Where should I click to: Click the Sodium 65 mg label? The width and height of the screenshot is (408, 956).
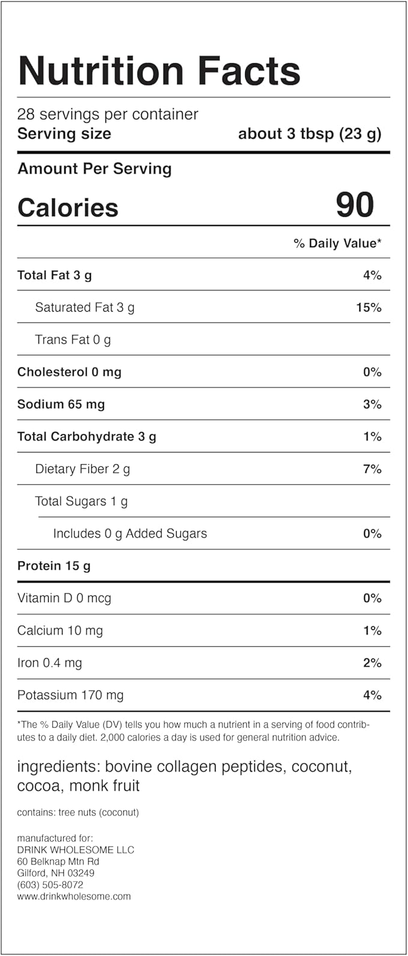(x=61, y=404)
